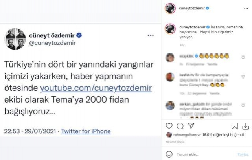Image resolution: width=252 pixels, height=160 pixels.
Task: Open tweet options three dots menu
Action: 151,35
